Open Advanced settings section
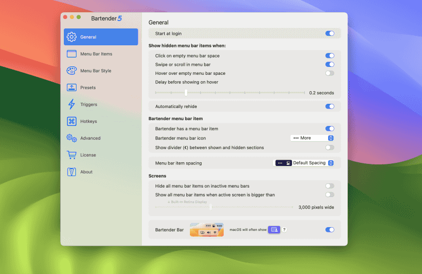This screenshot has height=274, width=422. point(101,138)
